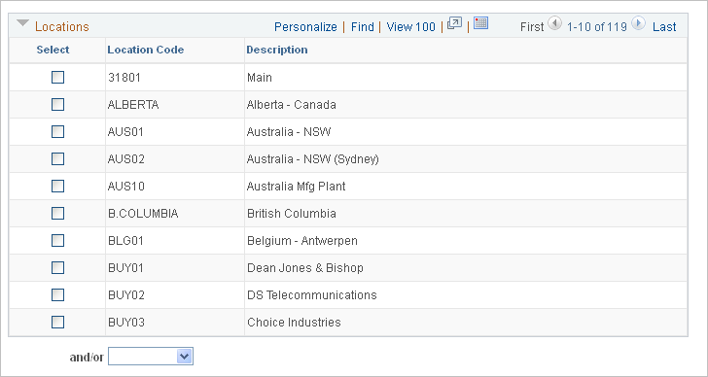Check the BUY01 row checkbox
Viewport: 708px width, 377px height.
tap(57, 268)
